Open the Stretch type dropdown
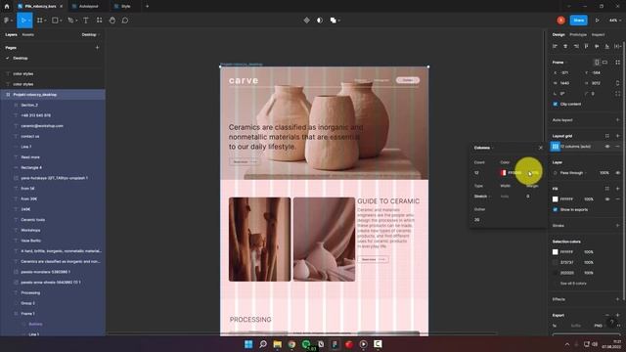Screen dimensions: 626x352 click(482, 197)
